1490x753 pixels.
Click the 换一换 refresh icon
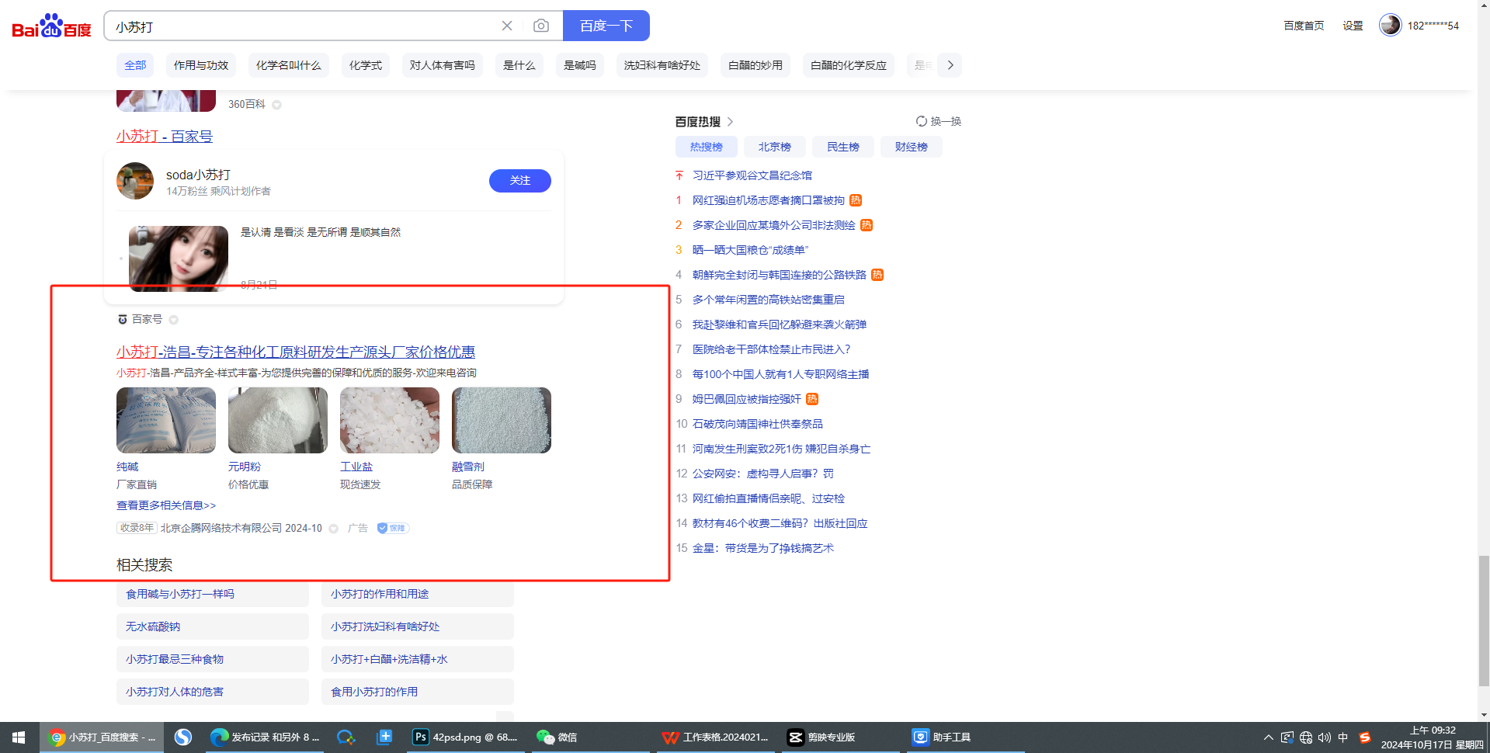tap(922, 121)
